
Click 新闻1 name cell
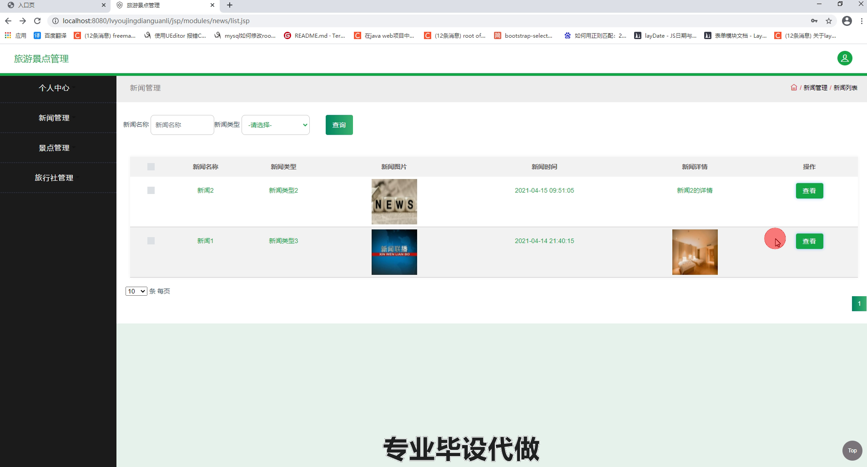click(205, 241)
